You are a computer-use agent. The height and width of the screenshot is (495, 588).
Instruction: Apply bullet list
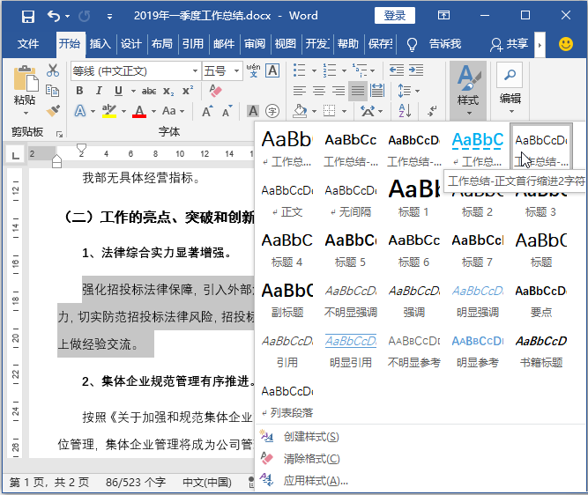tap(299, 70)
